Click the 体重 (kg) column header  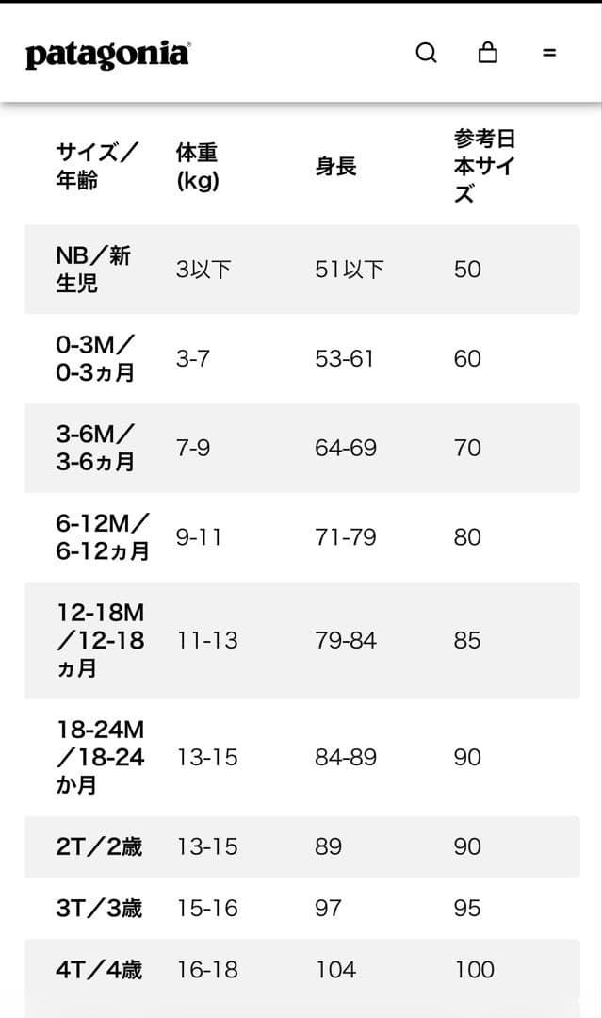coord(198,166)
